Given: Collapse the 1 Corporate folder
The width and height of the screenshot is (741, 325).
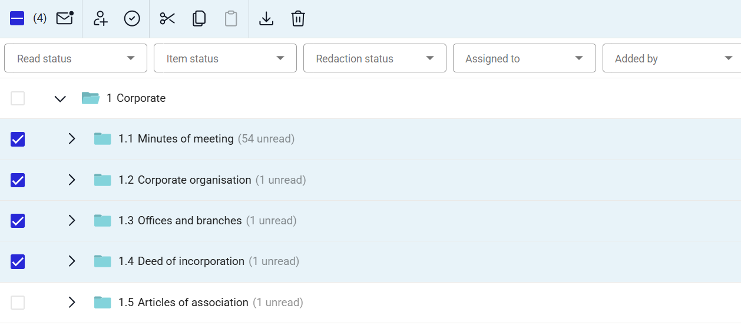Looking at the screenshot, I should pos(60,98).
